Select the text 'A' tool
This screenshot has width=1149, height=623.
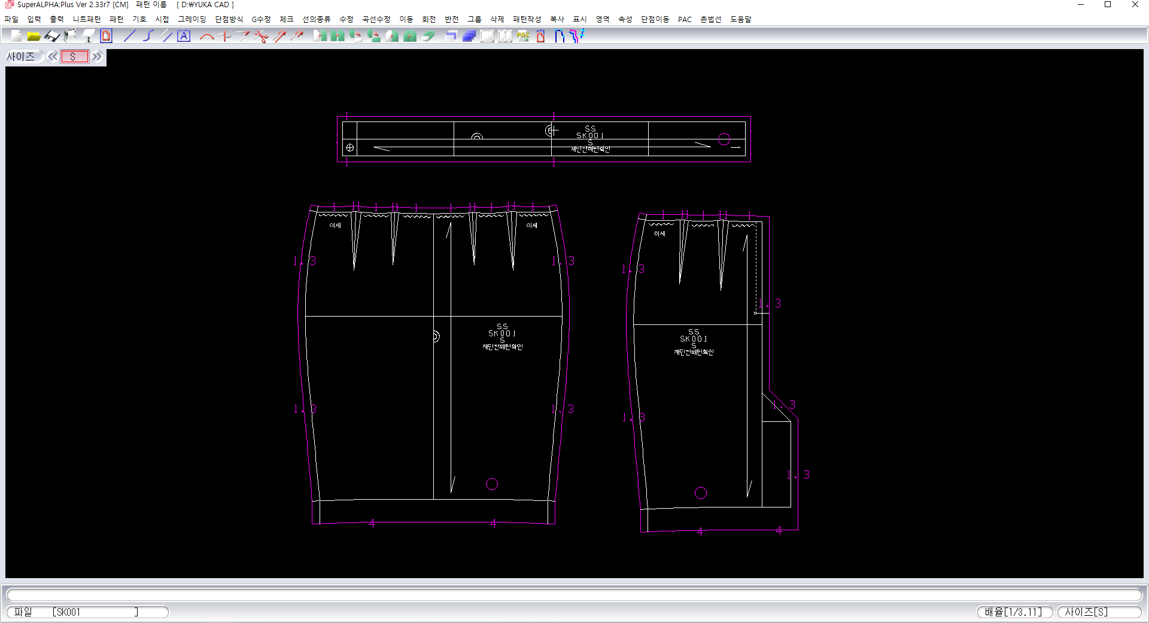[184, 36]
